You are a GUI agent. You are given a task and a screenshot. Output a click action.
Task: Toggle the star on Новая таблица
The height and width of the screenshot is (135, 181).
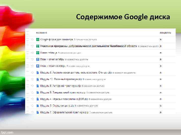point(32,53)
